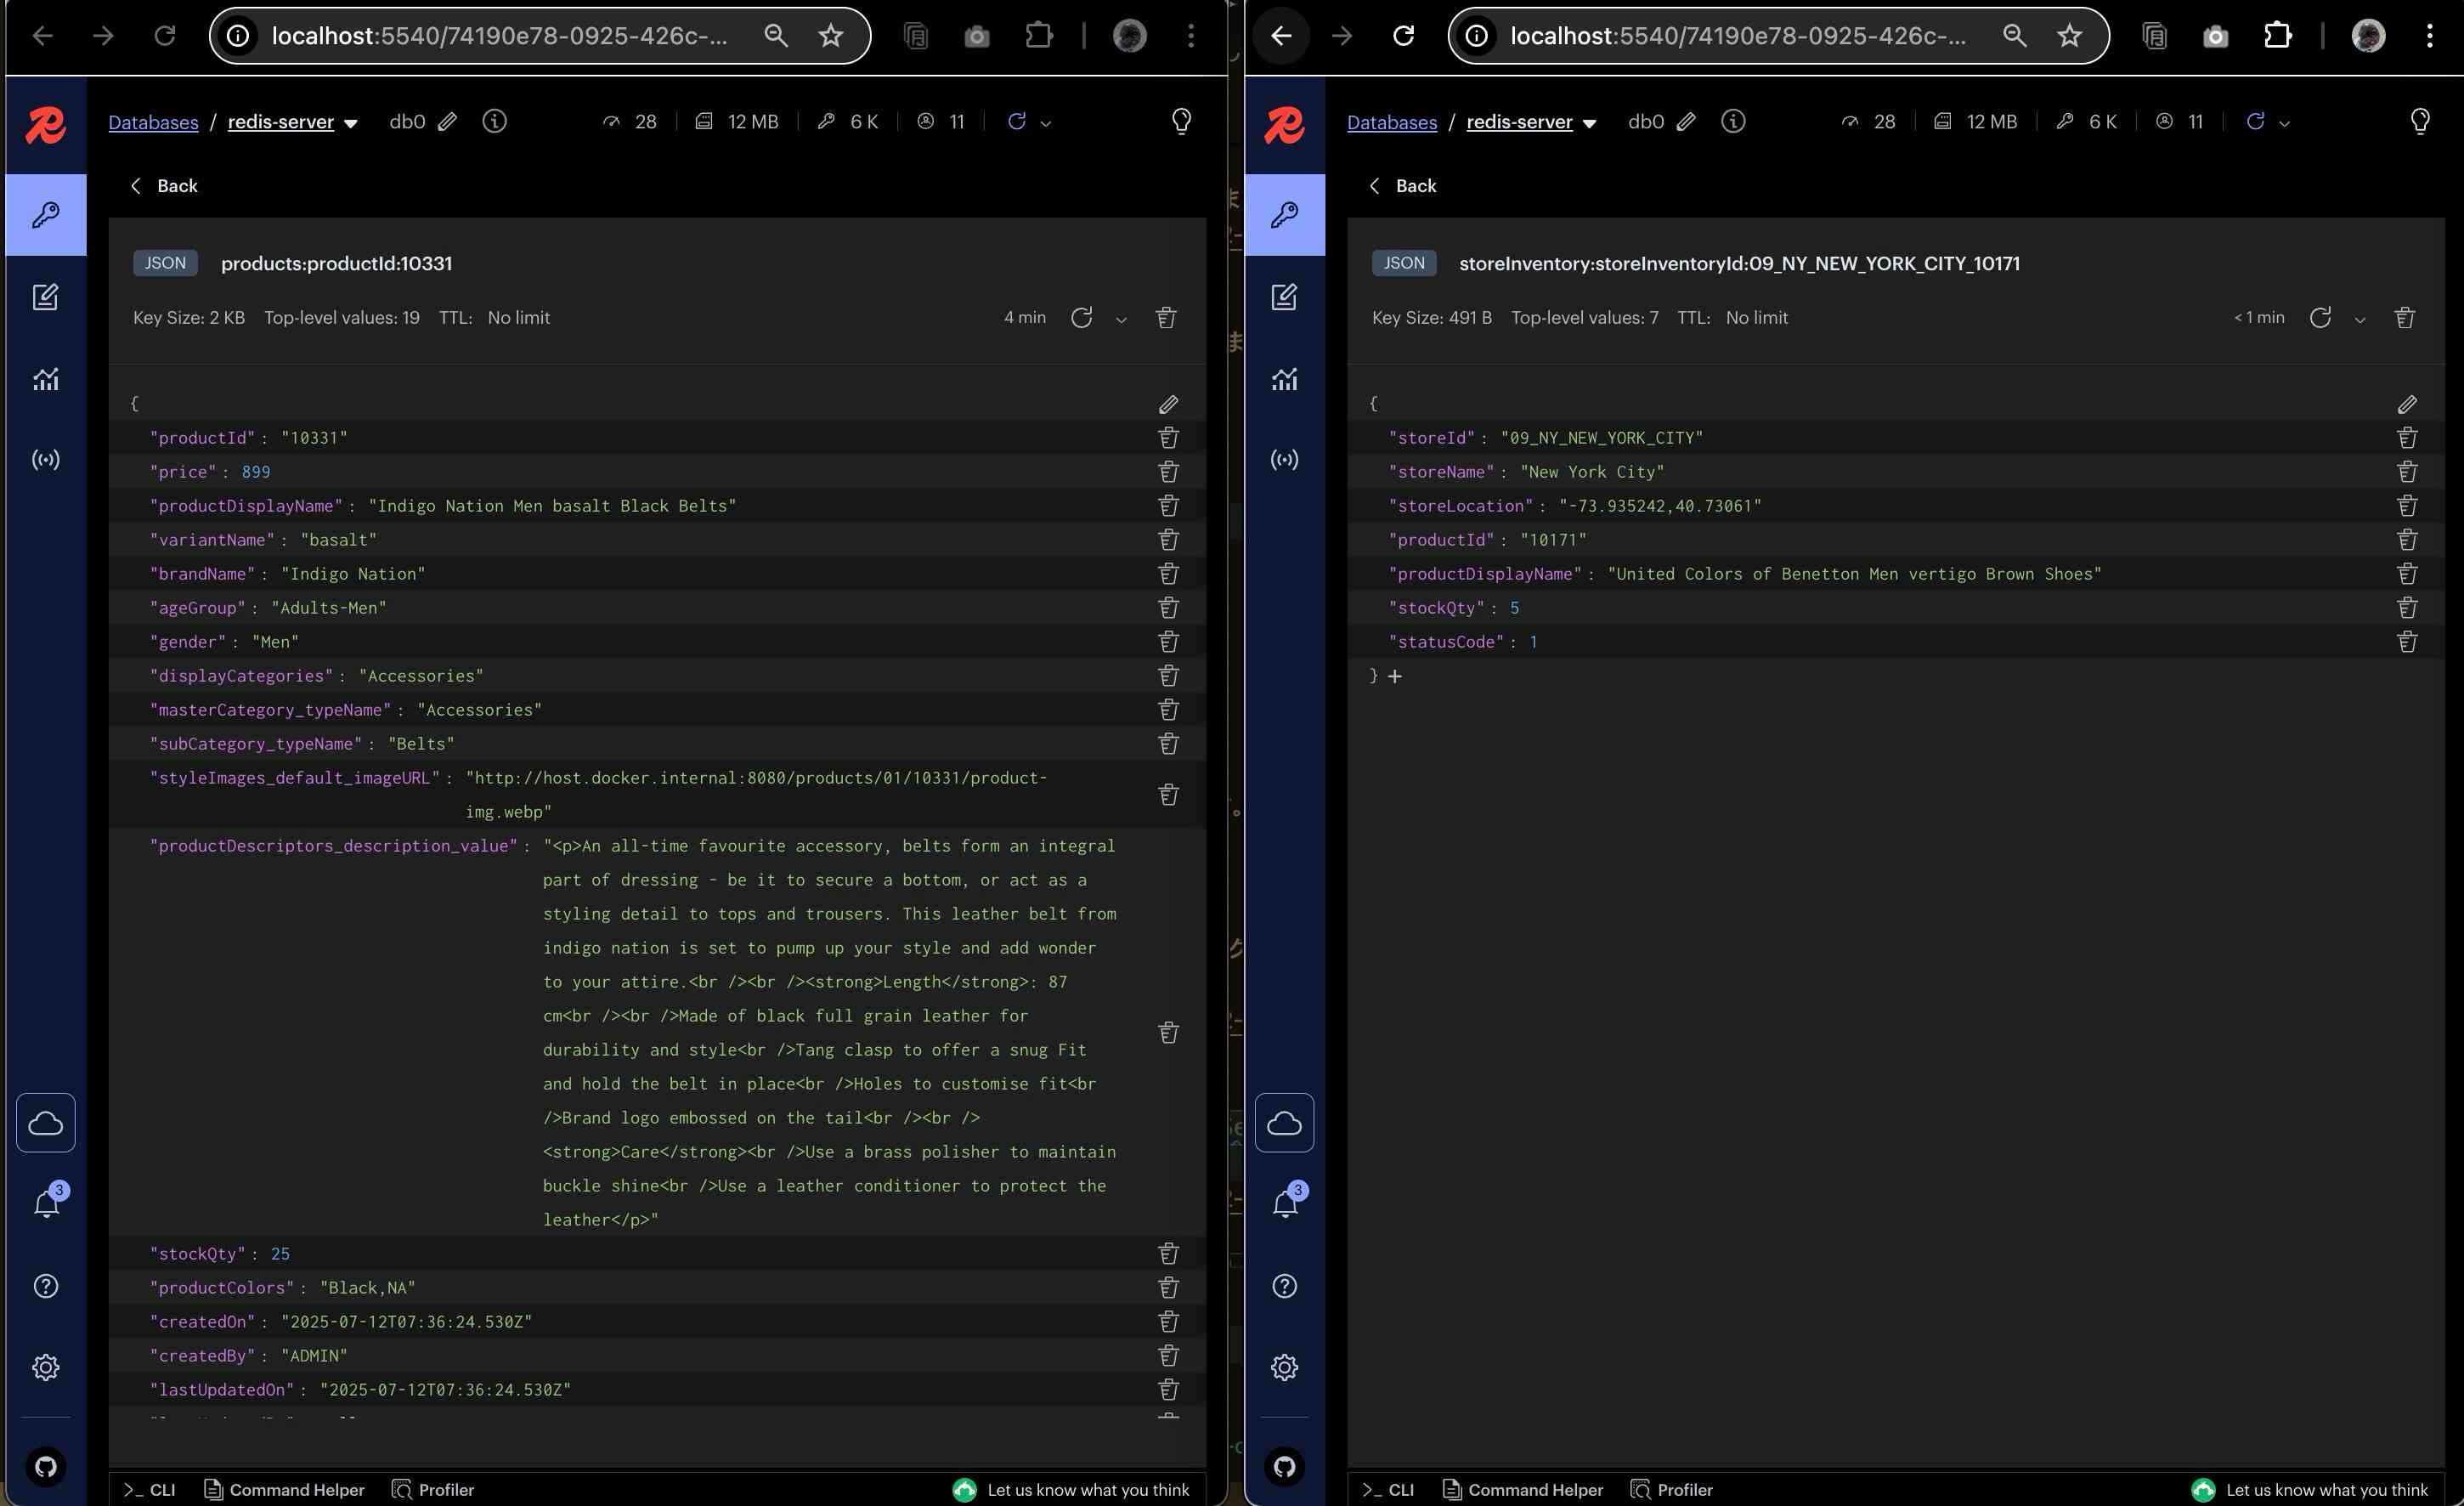
Task: Delete the "price" field in products key
Action: pyautogui.click(x=1168, y=471)
